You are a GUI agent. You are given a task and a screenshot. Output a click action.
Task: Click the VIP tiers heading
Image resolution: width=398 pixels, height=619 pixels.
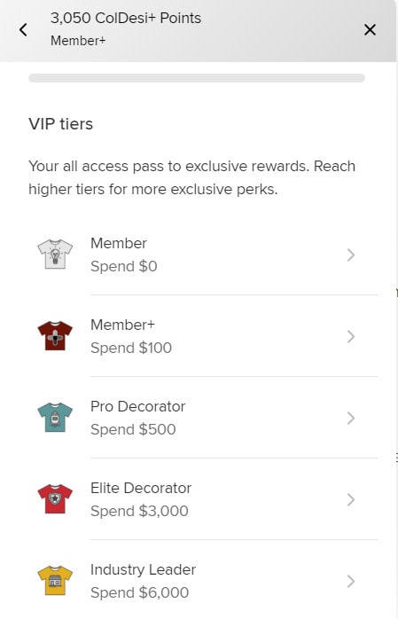tap(61, 124)
